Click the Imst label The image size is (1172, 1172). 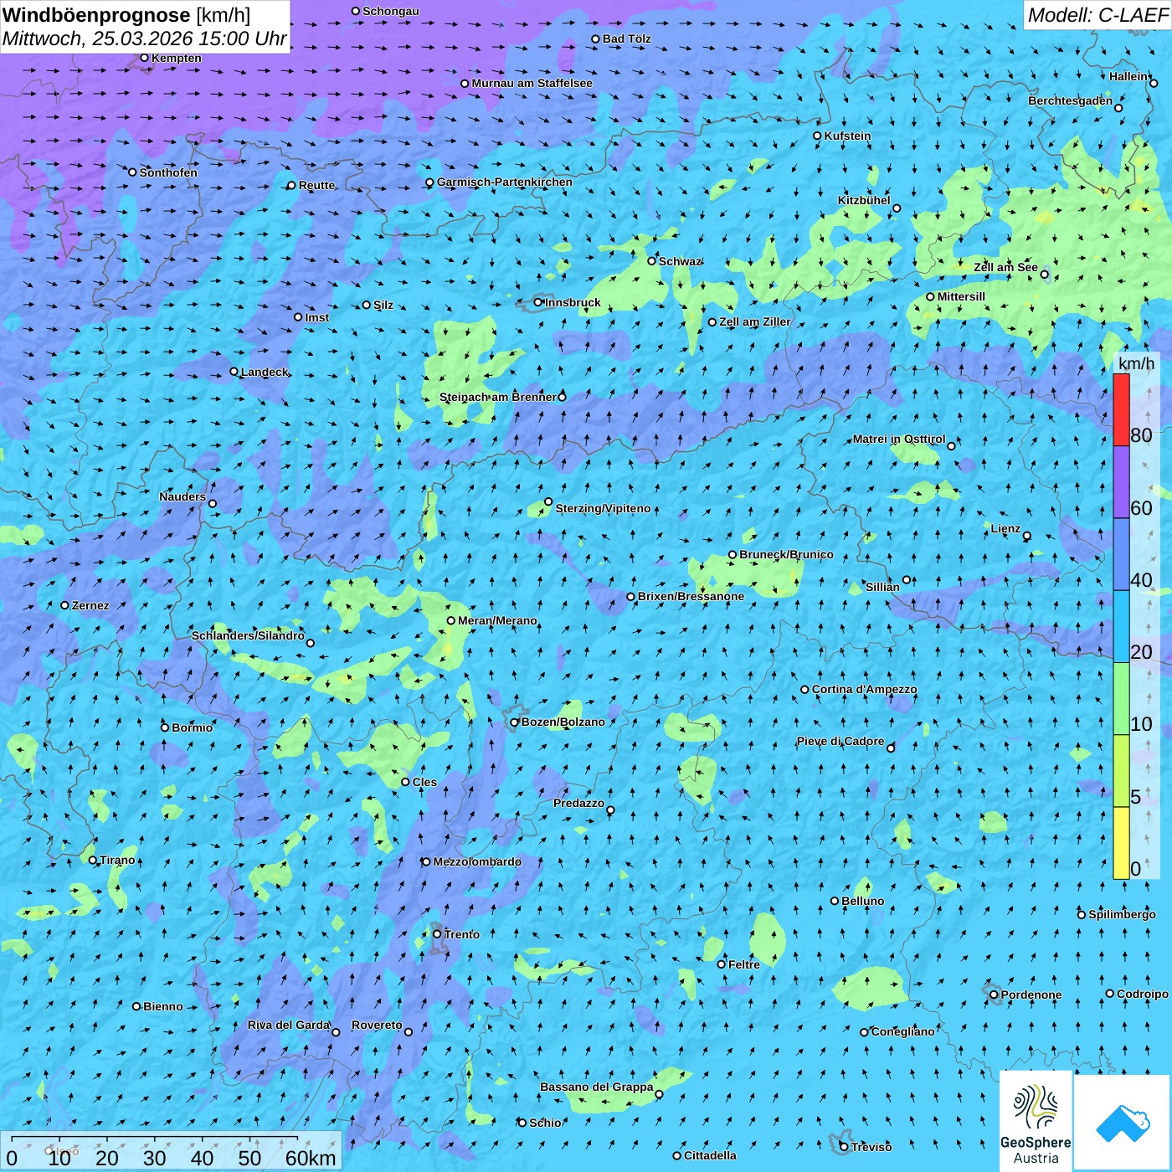click(x=317, y=317)
